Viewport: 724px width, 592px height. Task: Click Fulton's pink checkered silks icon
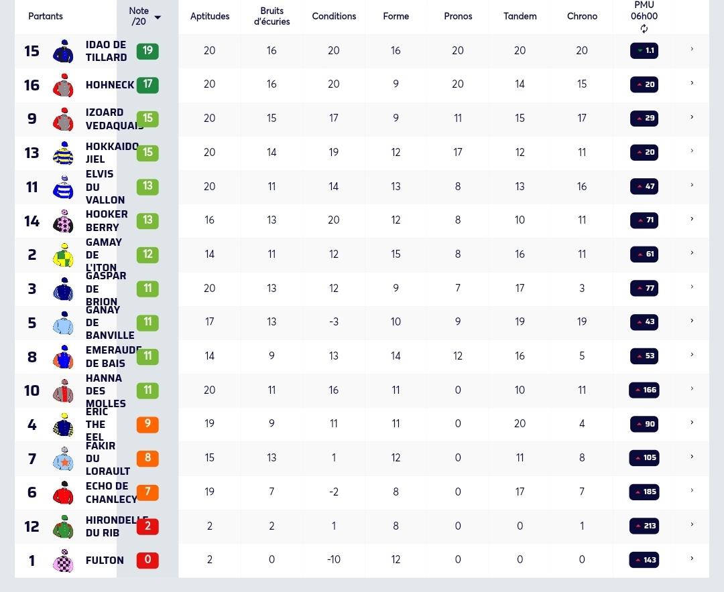point(63,560)
